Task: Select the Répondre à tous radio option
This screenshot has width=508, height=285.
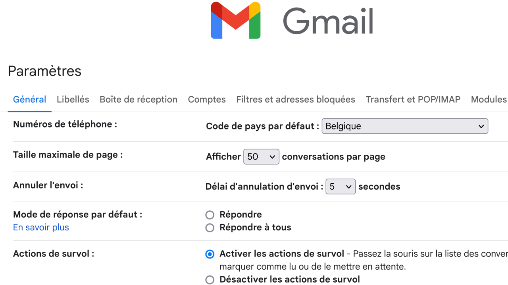Action: click(210, 228)
